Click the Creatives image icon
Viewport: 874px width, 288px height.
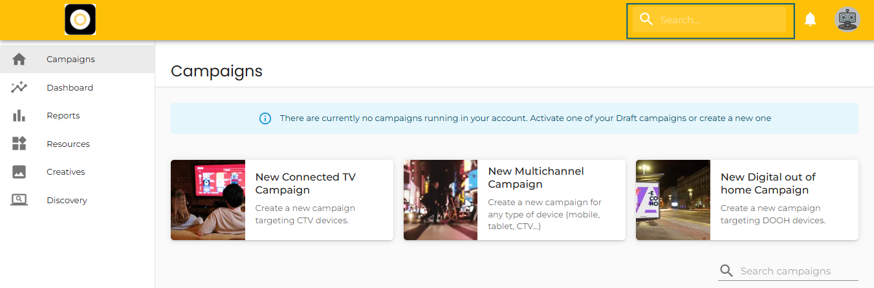19,172
